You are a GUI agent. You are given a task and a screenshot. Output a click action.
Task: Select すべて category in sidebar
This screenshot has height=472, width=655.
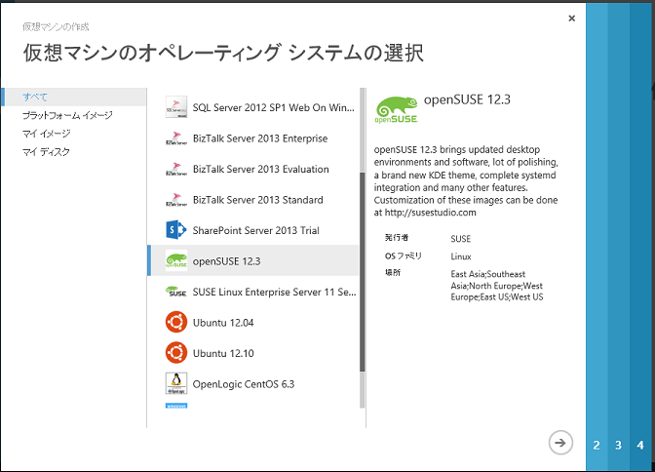click(35, 97)
